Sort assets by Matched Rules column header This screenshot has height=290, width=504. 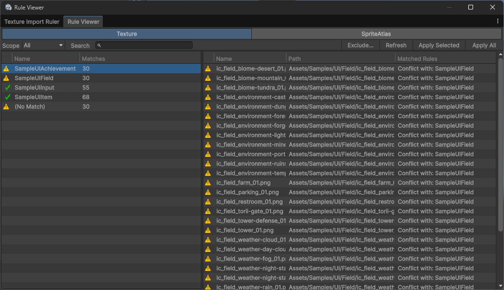[445, 59]
